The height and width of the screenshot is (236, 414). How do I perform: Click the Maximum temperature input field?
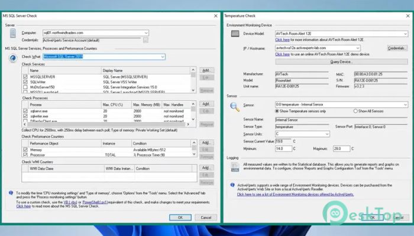coord(341,149)
